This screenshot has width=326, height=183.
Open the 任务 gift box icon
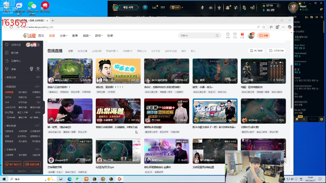click(x=242, y=35)
